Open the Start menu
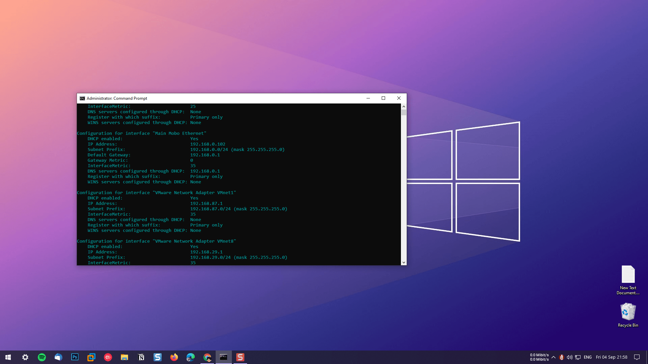 coord(8,357)
